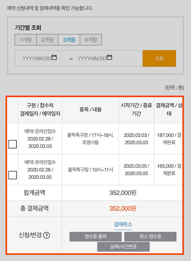Click the 165,000 결제완료 status cell
The height and width of the screenshot is (261, 191).
[169, 170]
